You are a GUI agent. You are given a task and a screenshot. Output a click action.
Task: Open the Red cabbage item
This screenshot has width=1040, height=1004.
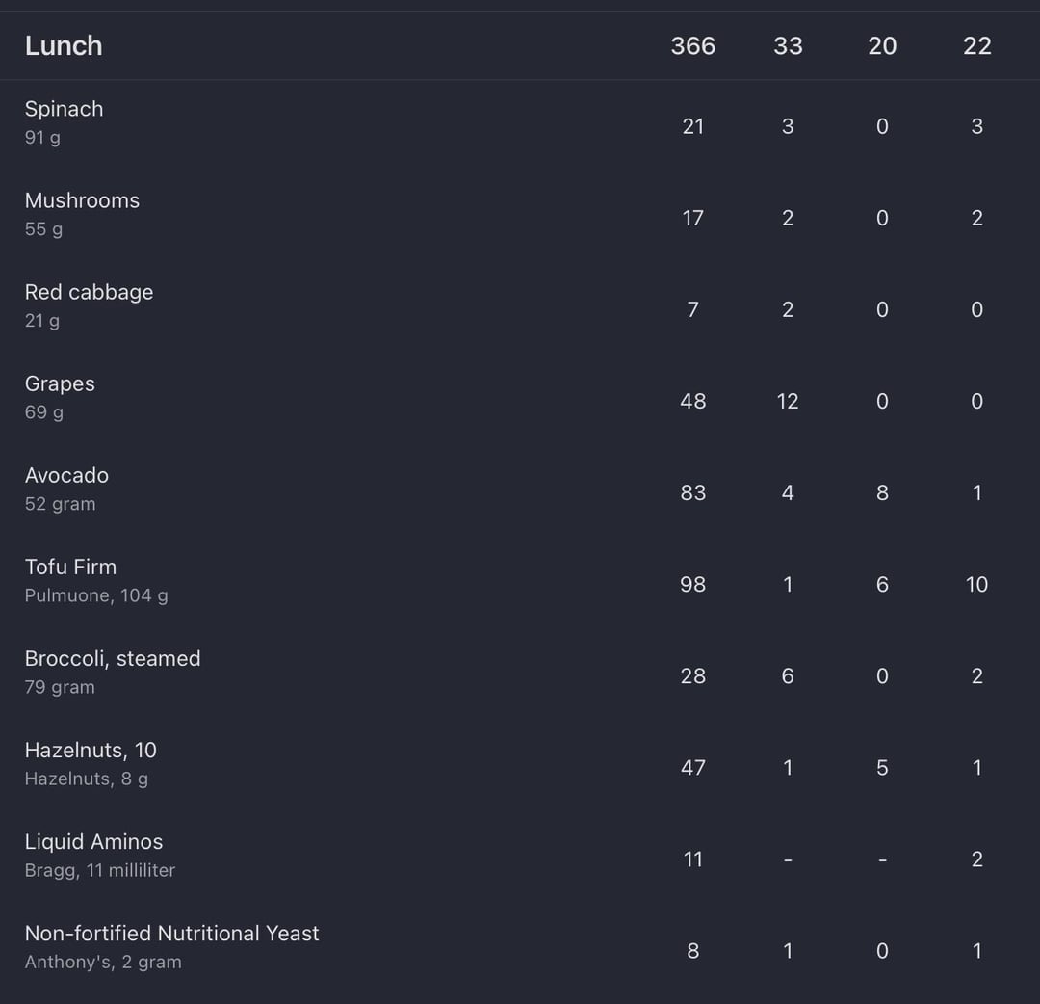(x=89, y=292)
